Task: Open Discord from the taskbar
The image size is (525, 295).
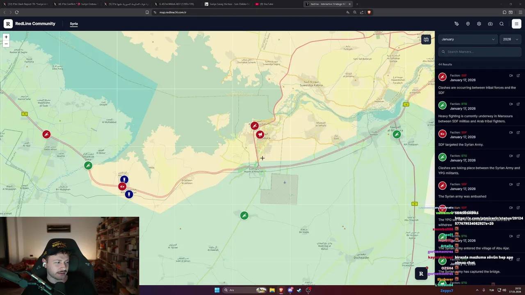Action: point(290,290)
